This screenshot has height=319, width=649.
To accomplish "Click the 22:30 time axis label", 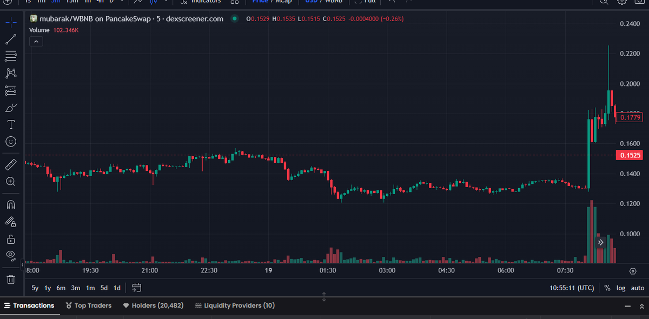I will [209, 270].
